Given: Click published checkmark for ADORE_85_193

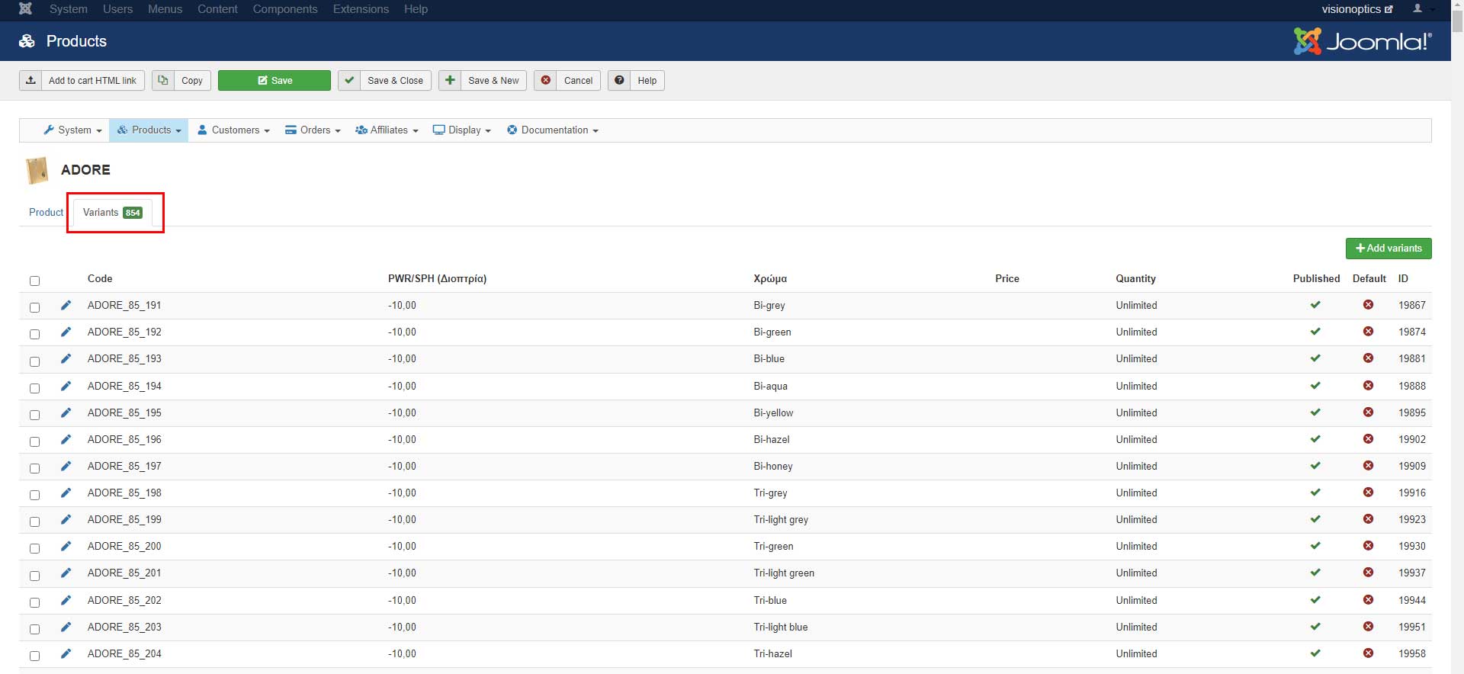Looking at the screenshot, I should (1315, 358).
